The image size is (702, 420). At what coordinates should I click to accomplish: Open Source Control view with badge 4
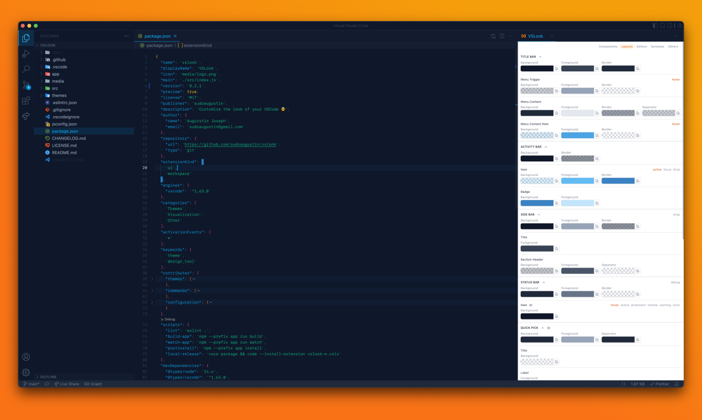click(26, 85)
